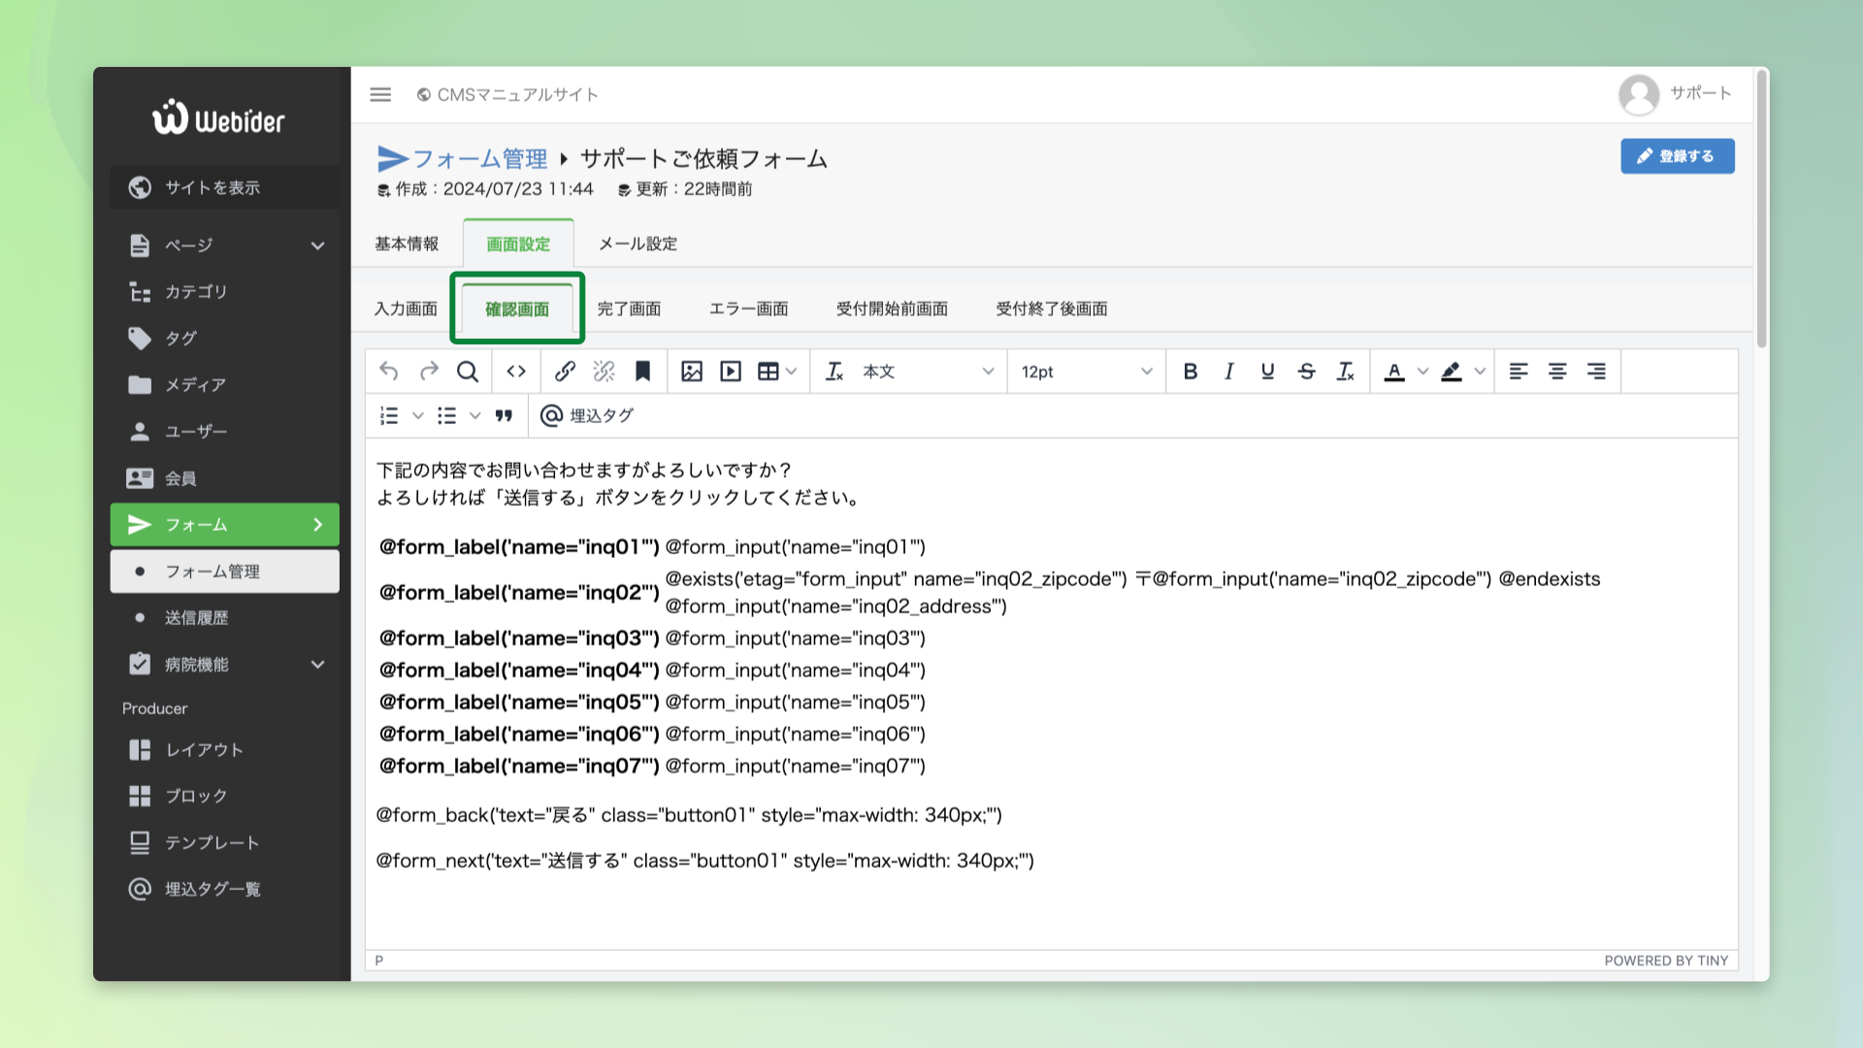Go to メディア in sidebar

click(x=225, y=385)
